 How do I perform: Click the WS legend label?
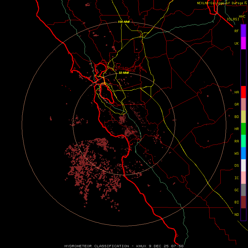click(x=236, y=153)
